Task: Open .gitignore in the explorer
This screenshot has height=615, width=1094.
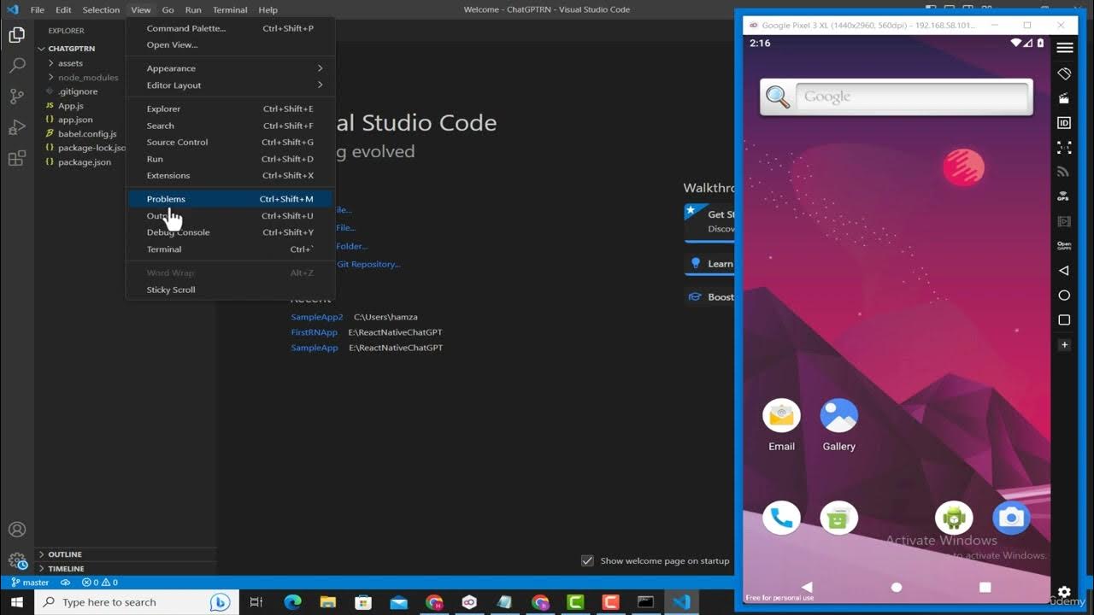Action: tap(78, 91)
